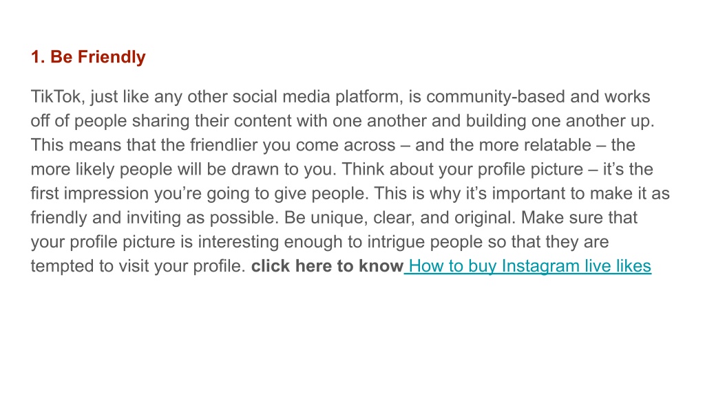Image resolution: width=705 pixels, height=396 pixels.
Task: Click the phrase tempted to visit your profile
Action: point(138,266)
